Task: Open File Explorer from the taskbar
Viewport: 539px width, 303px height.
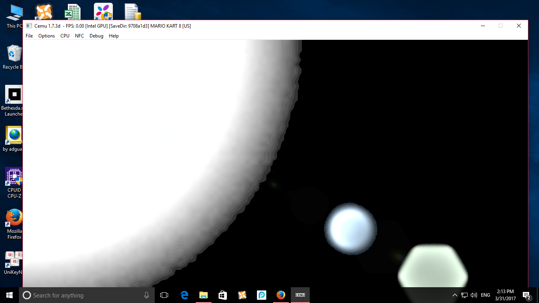Action: pyautogui.click(x=204, y=295)
